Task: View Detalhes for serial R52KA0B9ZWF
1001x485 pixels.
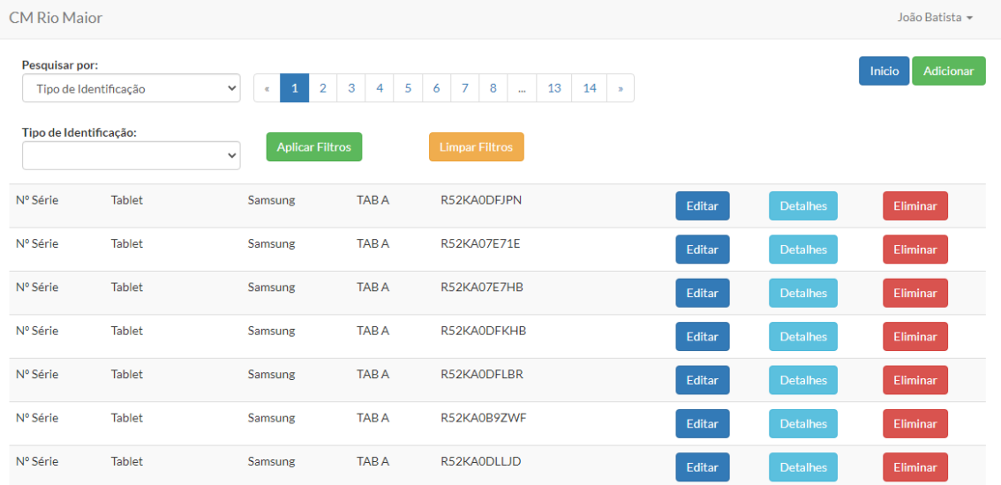Action: (x=803, y=423)
